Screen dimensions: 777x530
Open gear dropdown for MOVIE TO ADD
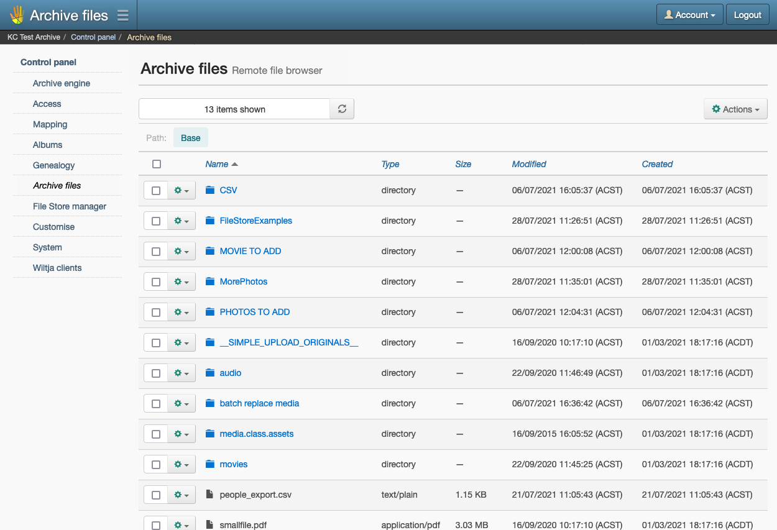click(182, 252)
